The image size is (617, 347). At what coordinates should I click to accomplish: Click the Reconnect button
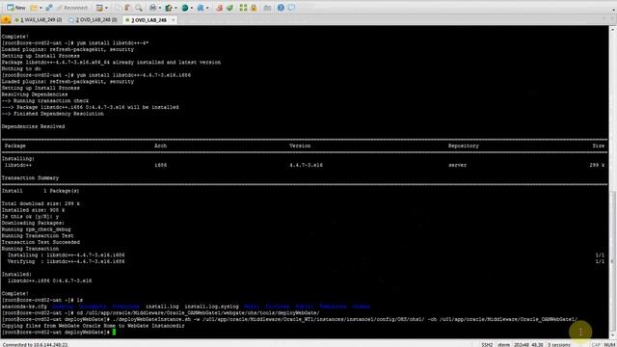tap(72, 8)
